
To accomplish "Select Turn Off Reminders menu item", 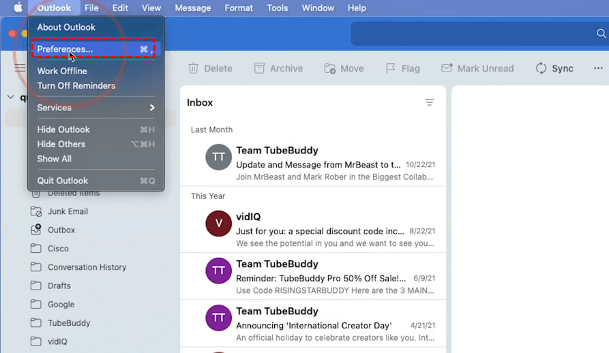I will pos(96,86).
